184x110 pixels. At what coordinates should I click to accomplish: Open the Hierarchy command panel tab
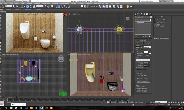click(141, 14)
